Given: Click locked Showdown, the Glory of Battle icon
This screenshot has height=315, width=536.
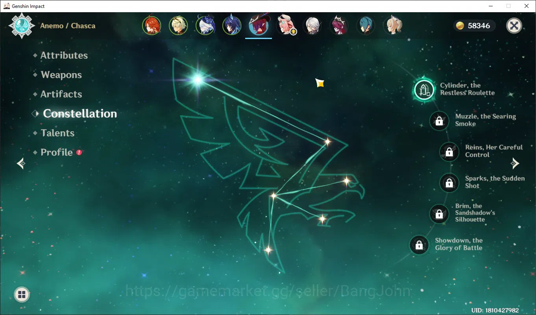Looking at the screenshot, I should [x=419, y=245].
